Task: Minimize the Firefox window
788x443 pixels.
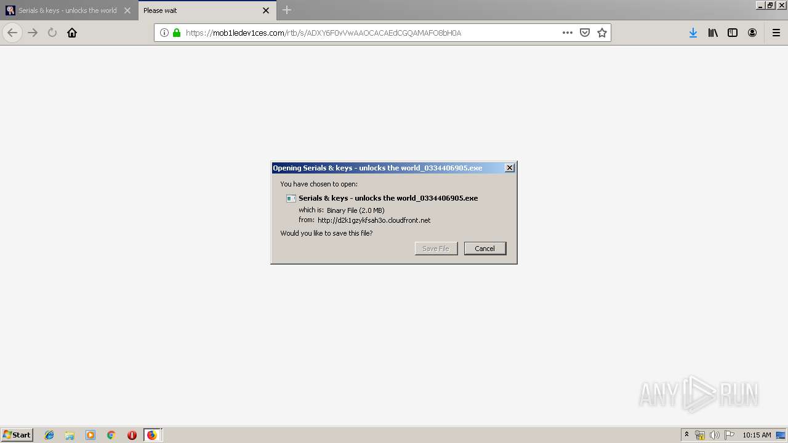Action: pyautogui.click(x=760, y=5)
